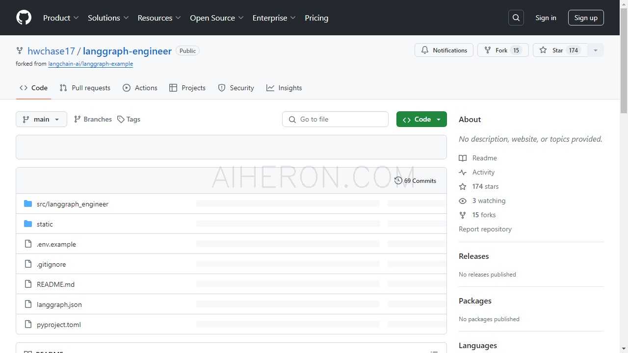
Task: Open the Releases section heading link
Action: pos(473,256)
